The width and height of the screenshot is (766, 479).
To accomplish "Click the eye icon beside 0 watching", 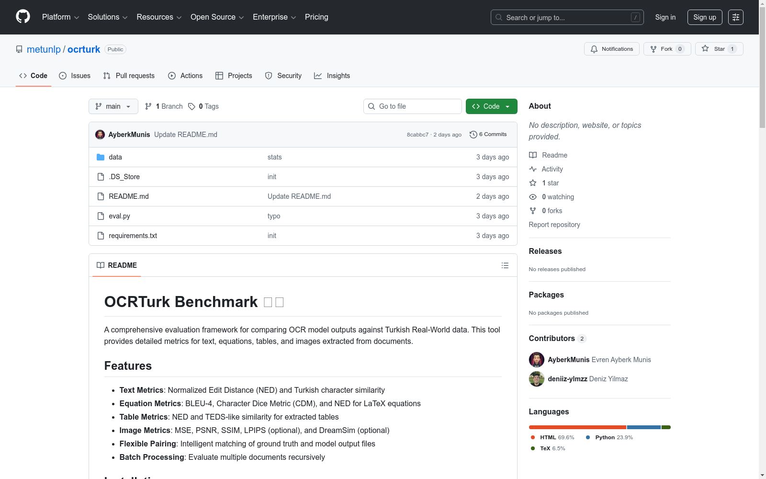I will pyautogui.click(x=533, y=197).
